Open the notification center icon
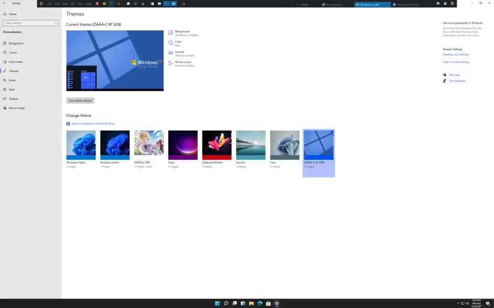Viewport: 494px width, 308px height. tap(488, 304)
